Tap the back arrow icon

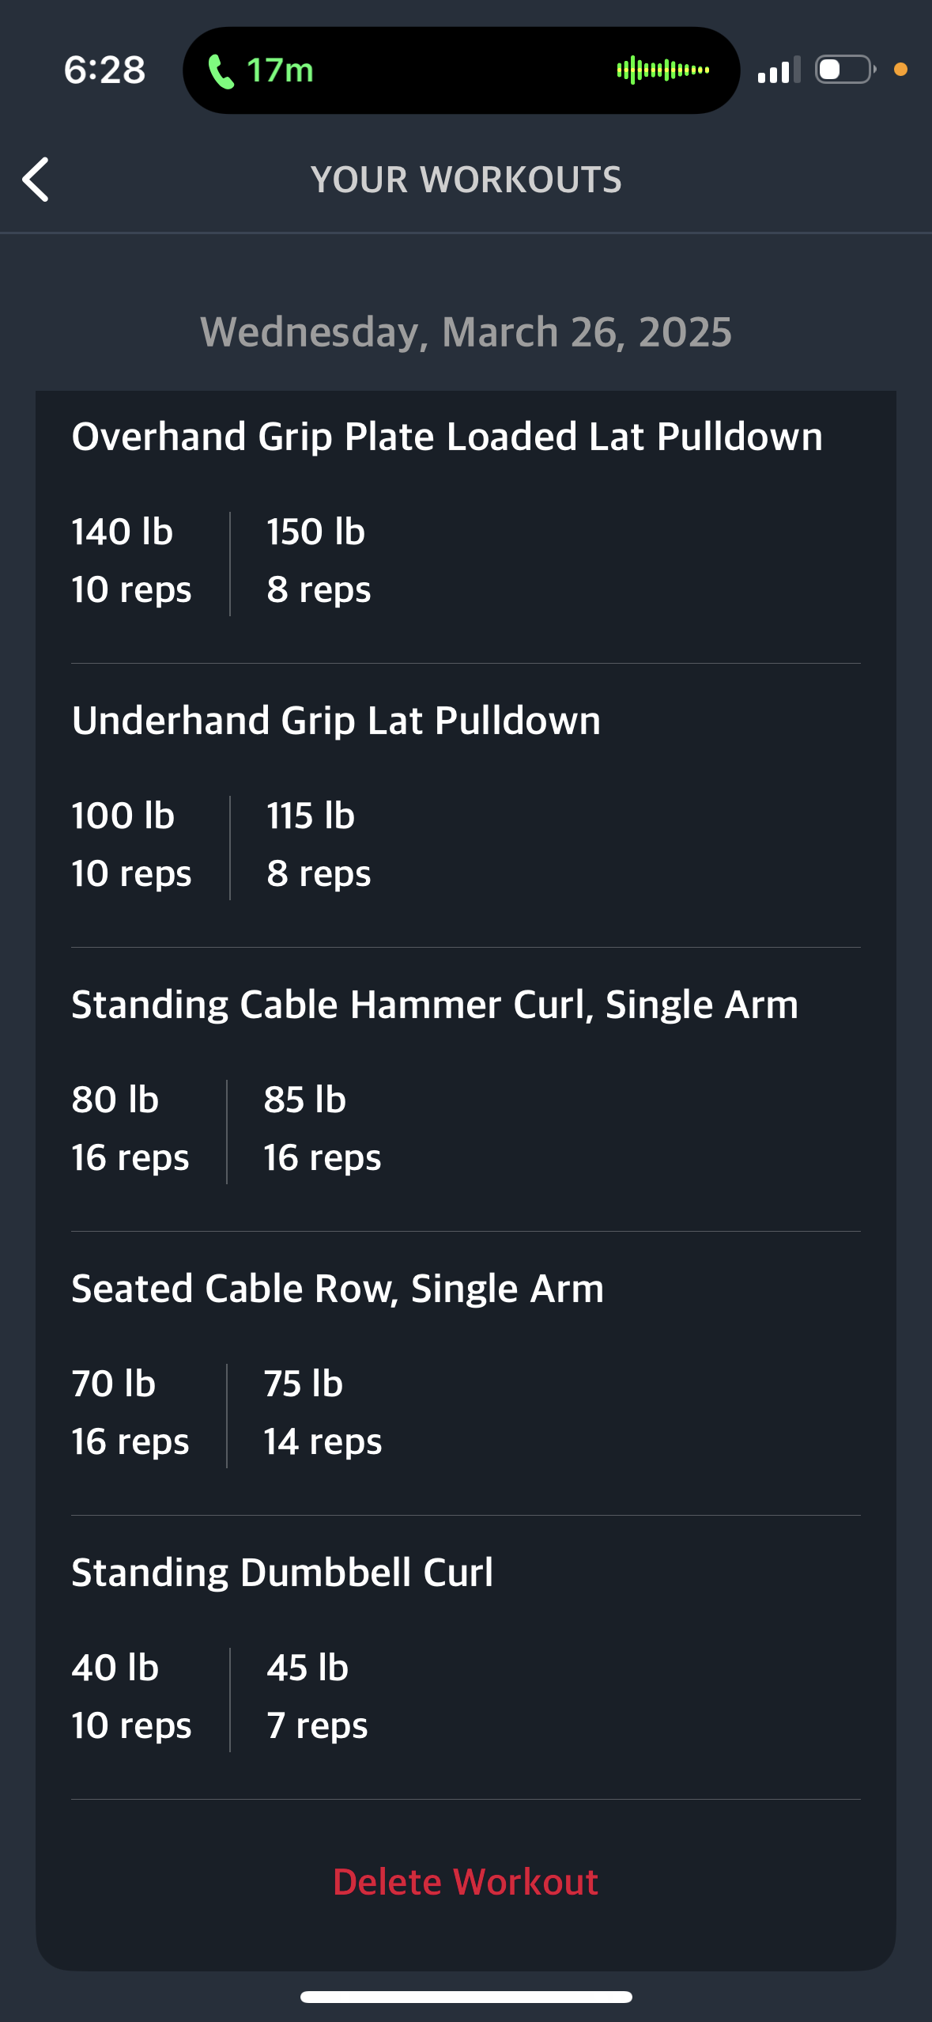[x=36, y=180]
